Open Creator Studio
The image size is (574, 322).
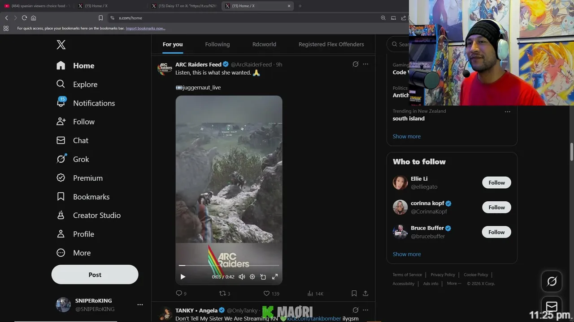(x=88, y=216)
